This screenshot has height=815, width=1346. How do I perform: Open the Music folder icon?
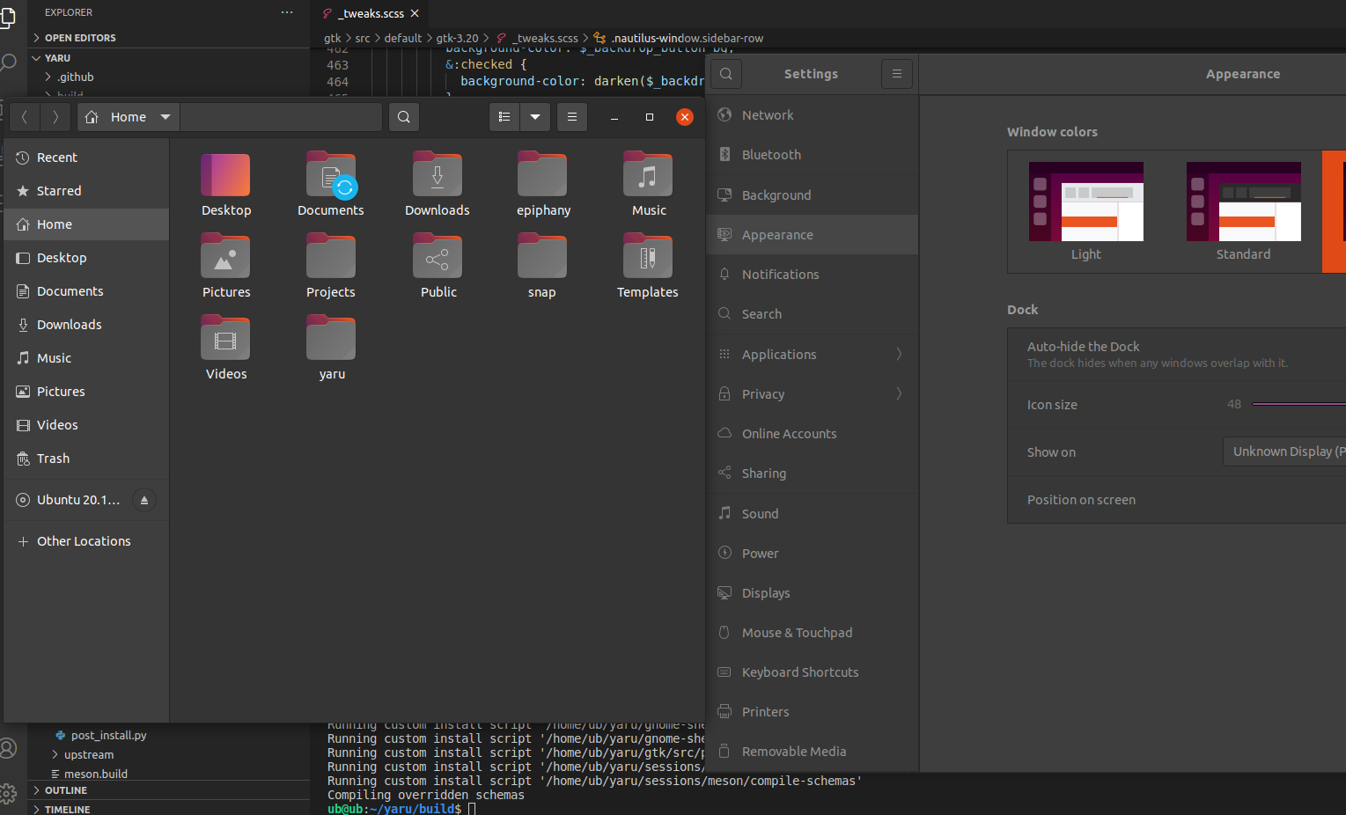point(648,175)
